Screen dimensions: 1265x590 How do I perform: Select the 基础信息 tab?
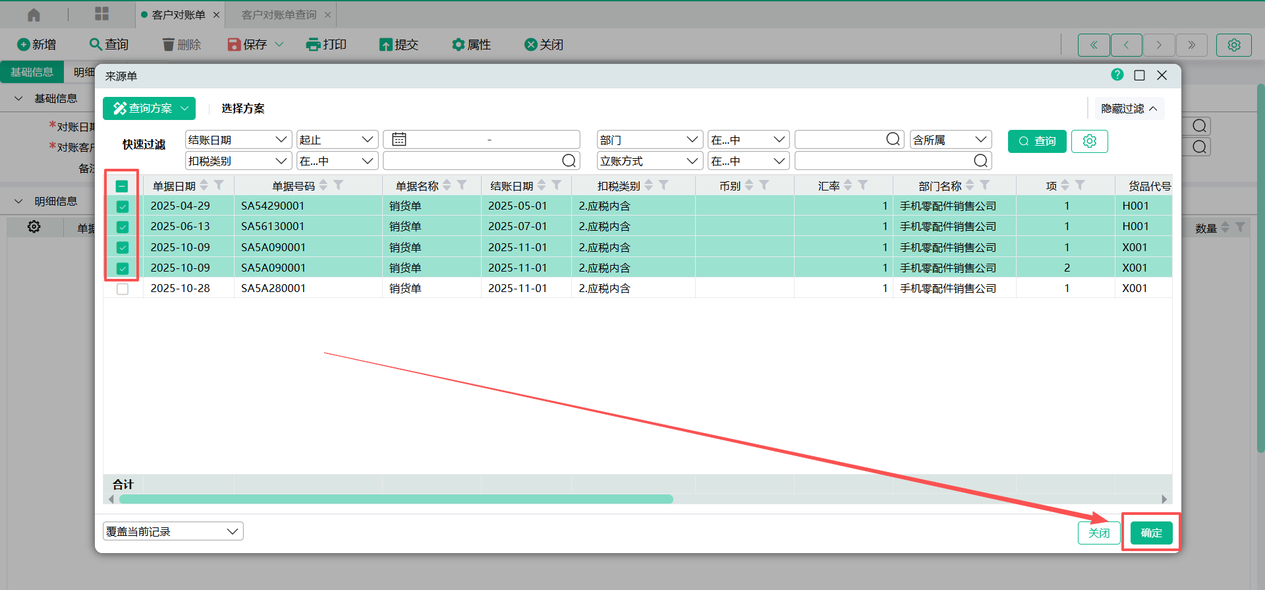tap(32, 72)
